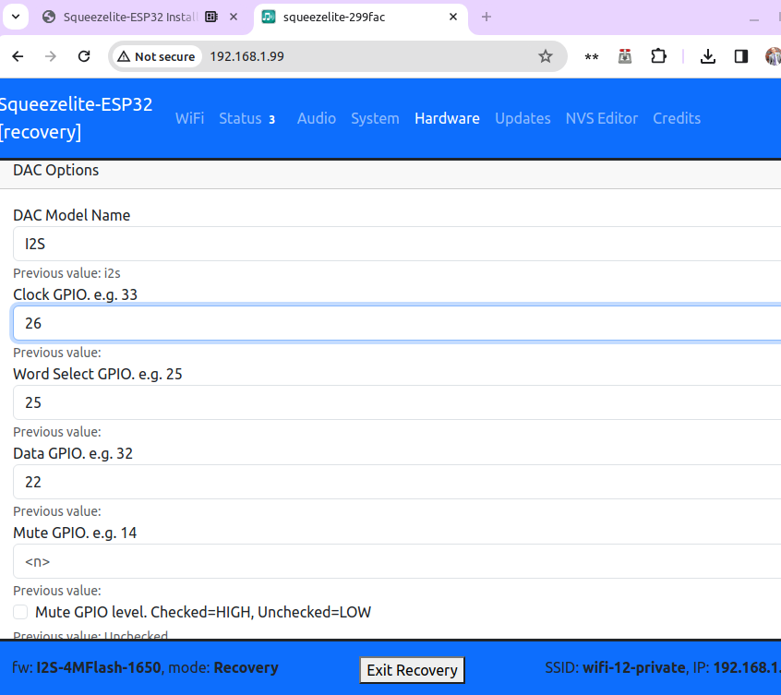This screenshot has width=781, height=695.
Task: Open a new browser tab
Action: (487, 17)
